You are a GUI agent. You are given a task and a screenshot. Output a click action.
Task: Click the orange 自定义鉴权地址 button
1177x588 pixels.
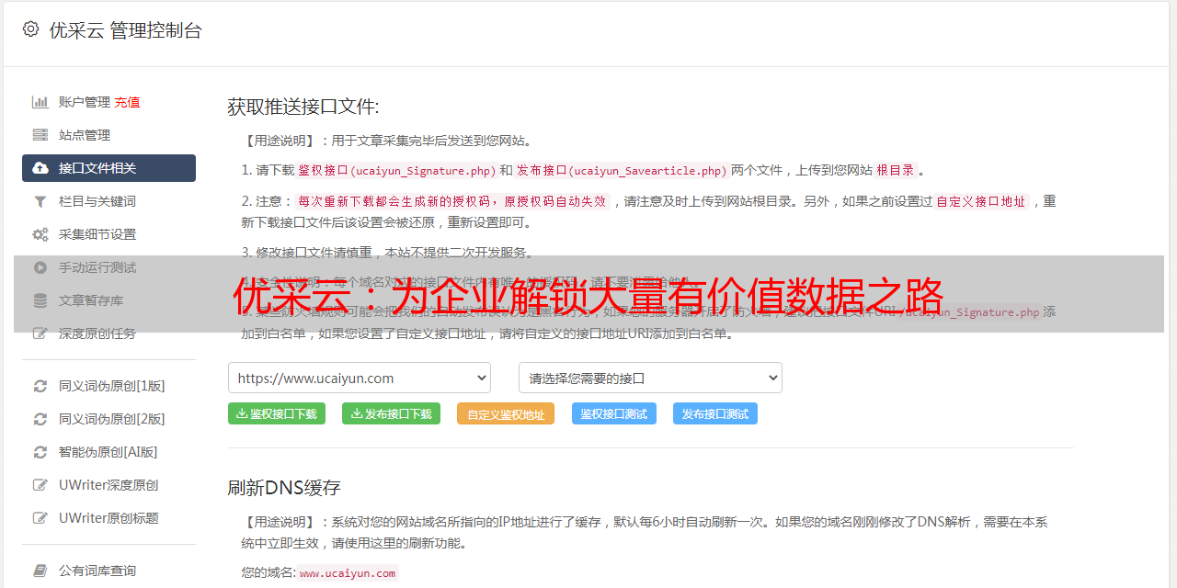(506, 413)
